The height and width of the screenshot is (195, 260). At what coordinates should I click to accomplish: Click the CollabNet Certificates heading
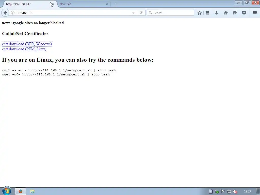pos(25,34)
